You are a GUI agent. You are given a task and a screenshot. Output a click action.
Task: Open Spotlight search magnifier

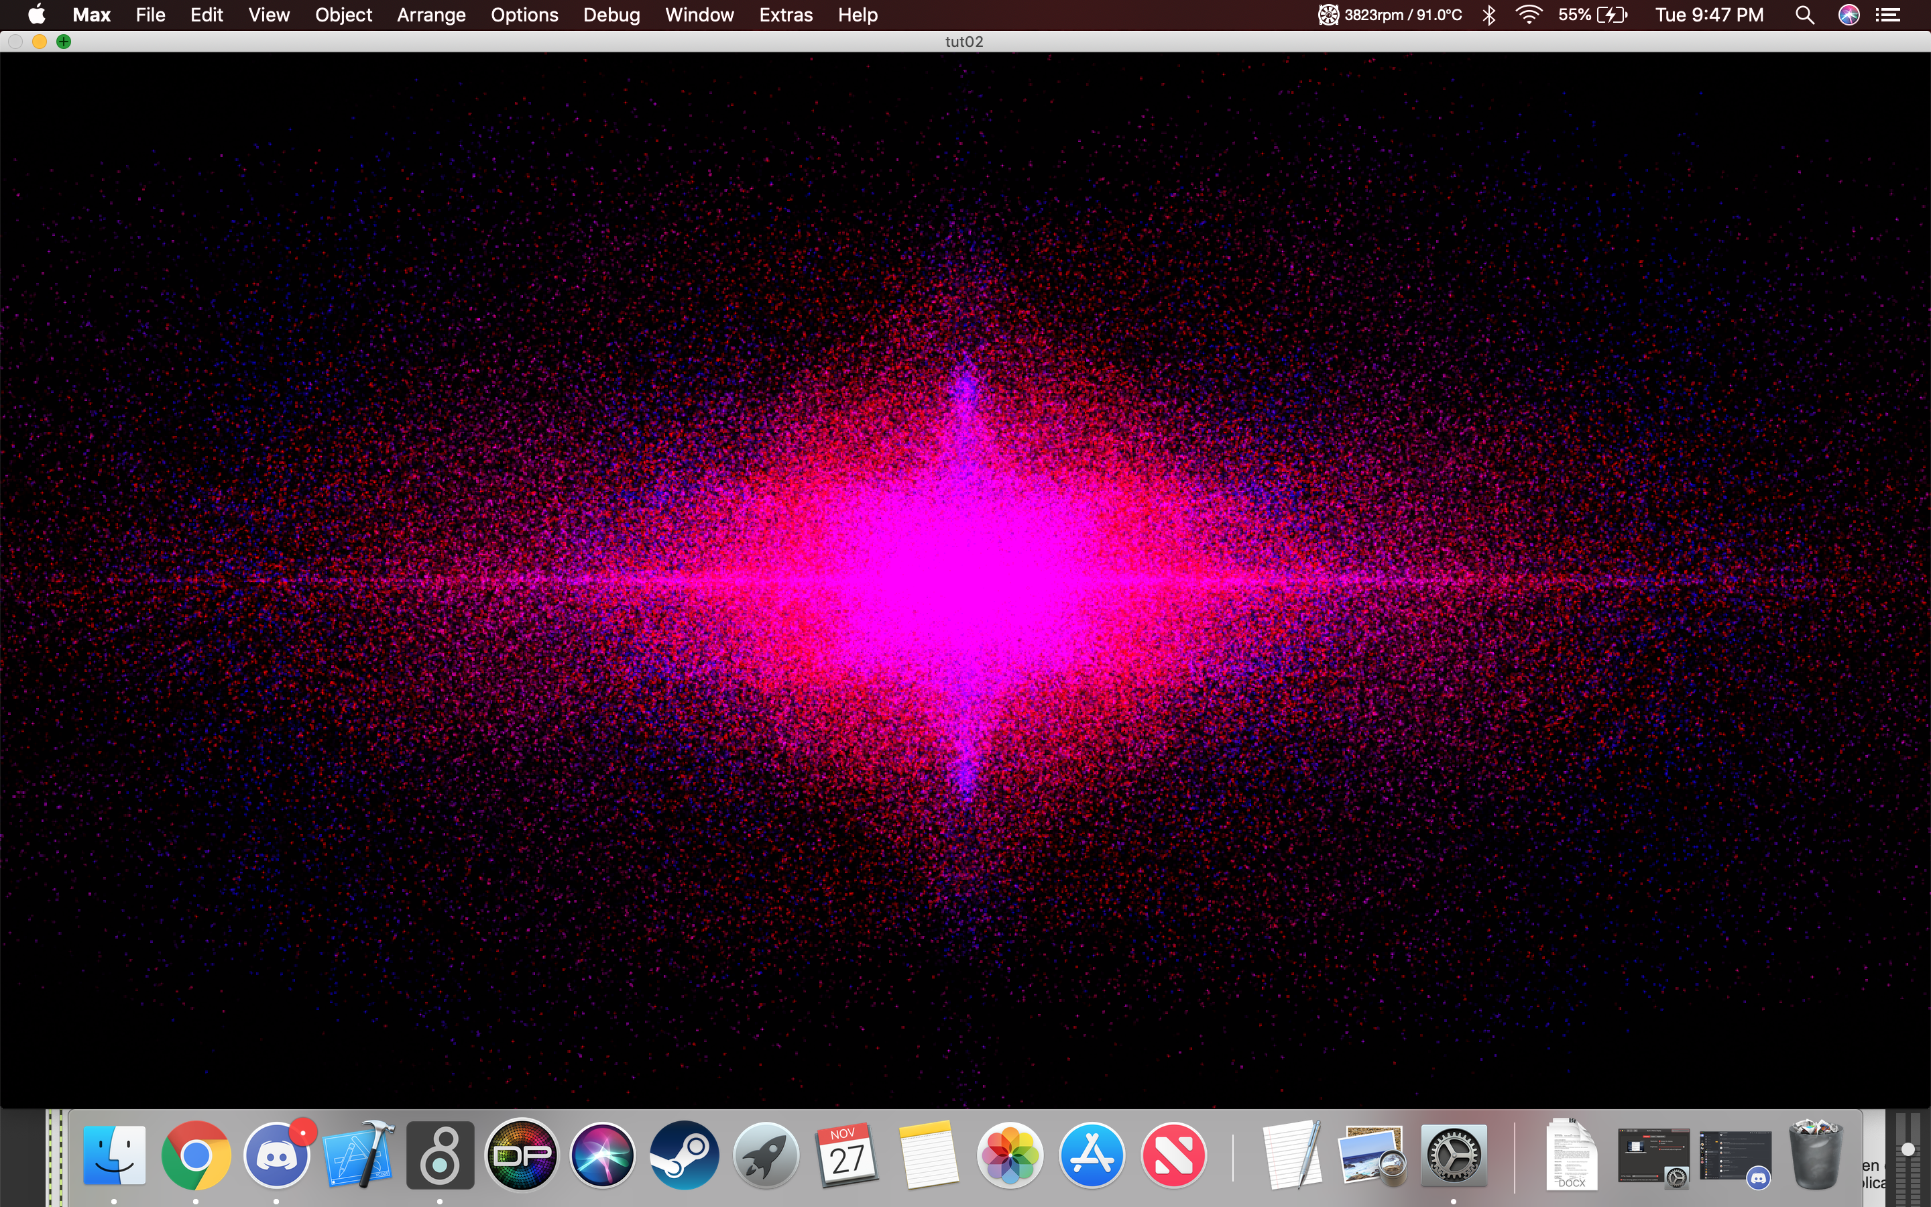tap(1805, 14)
